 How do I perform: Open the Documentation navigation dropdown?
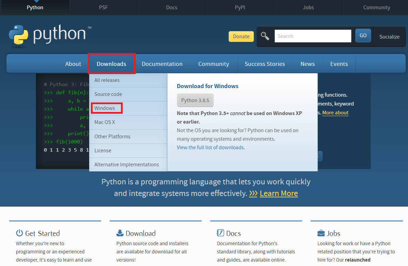(162, 64)
